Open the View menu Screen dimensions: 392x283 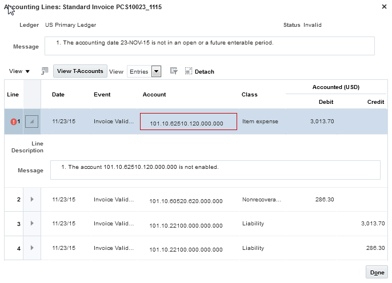click(x=19, y=71)
